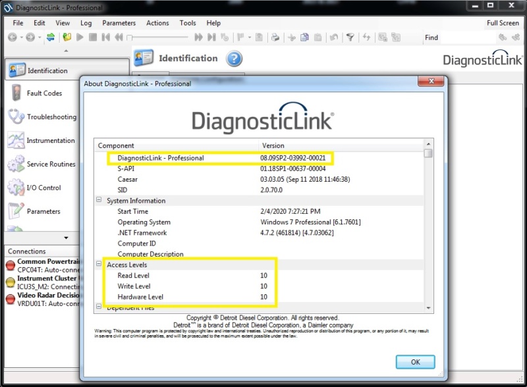This screenshot has height=387, width=527.
Task: Select the Common Powertrain connection status icon
Action: coord(11,265)
